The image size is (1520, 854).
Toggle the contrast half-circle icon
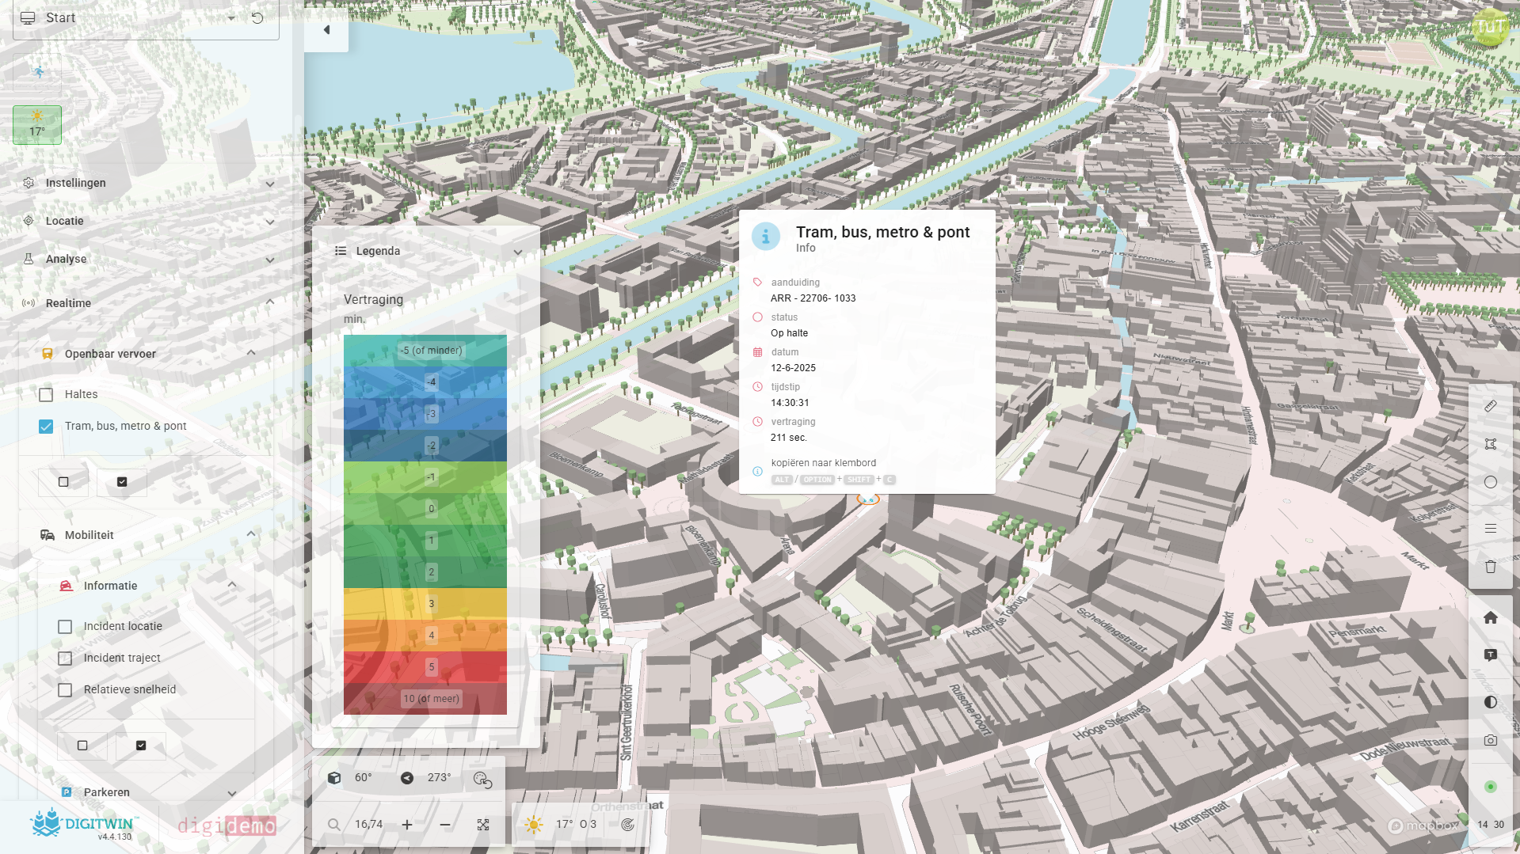click(1490, 702)
